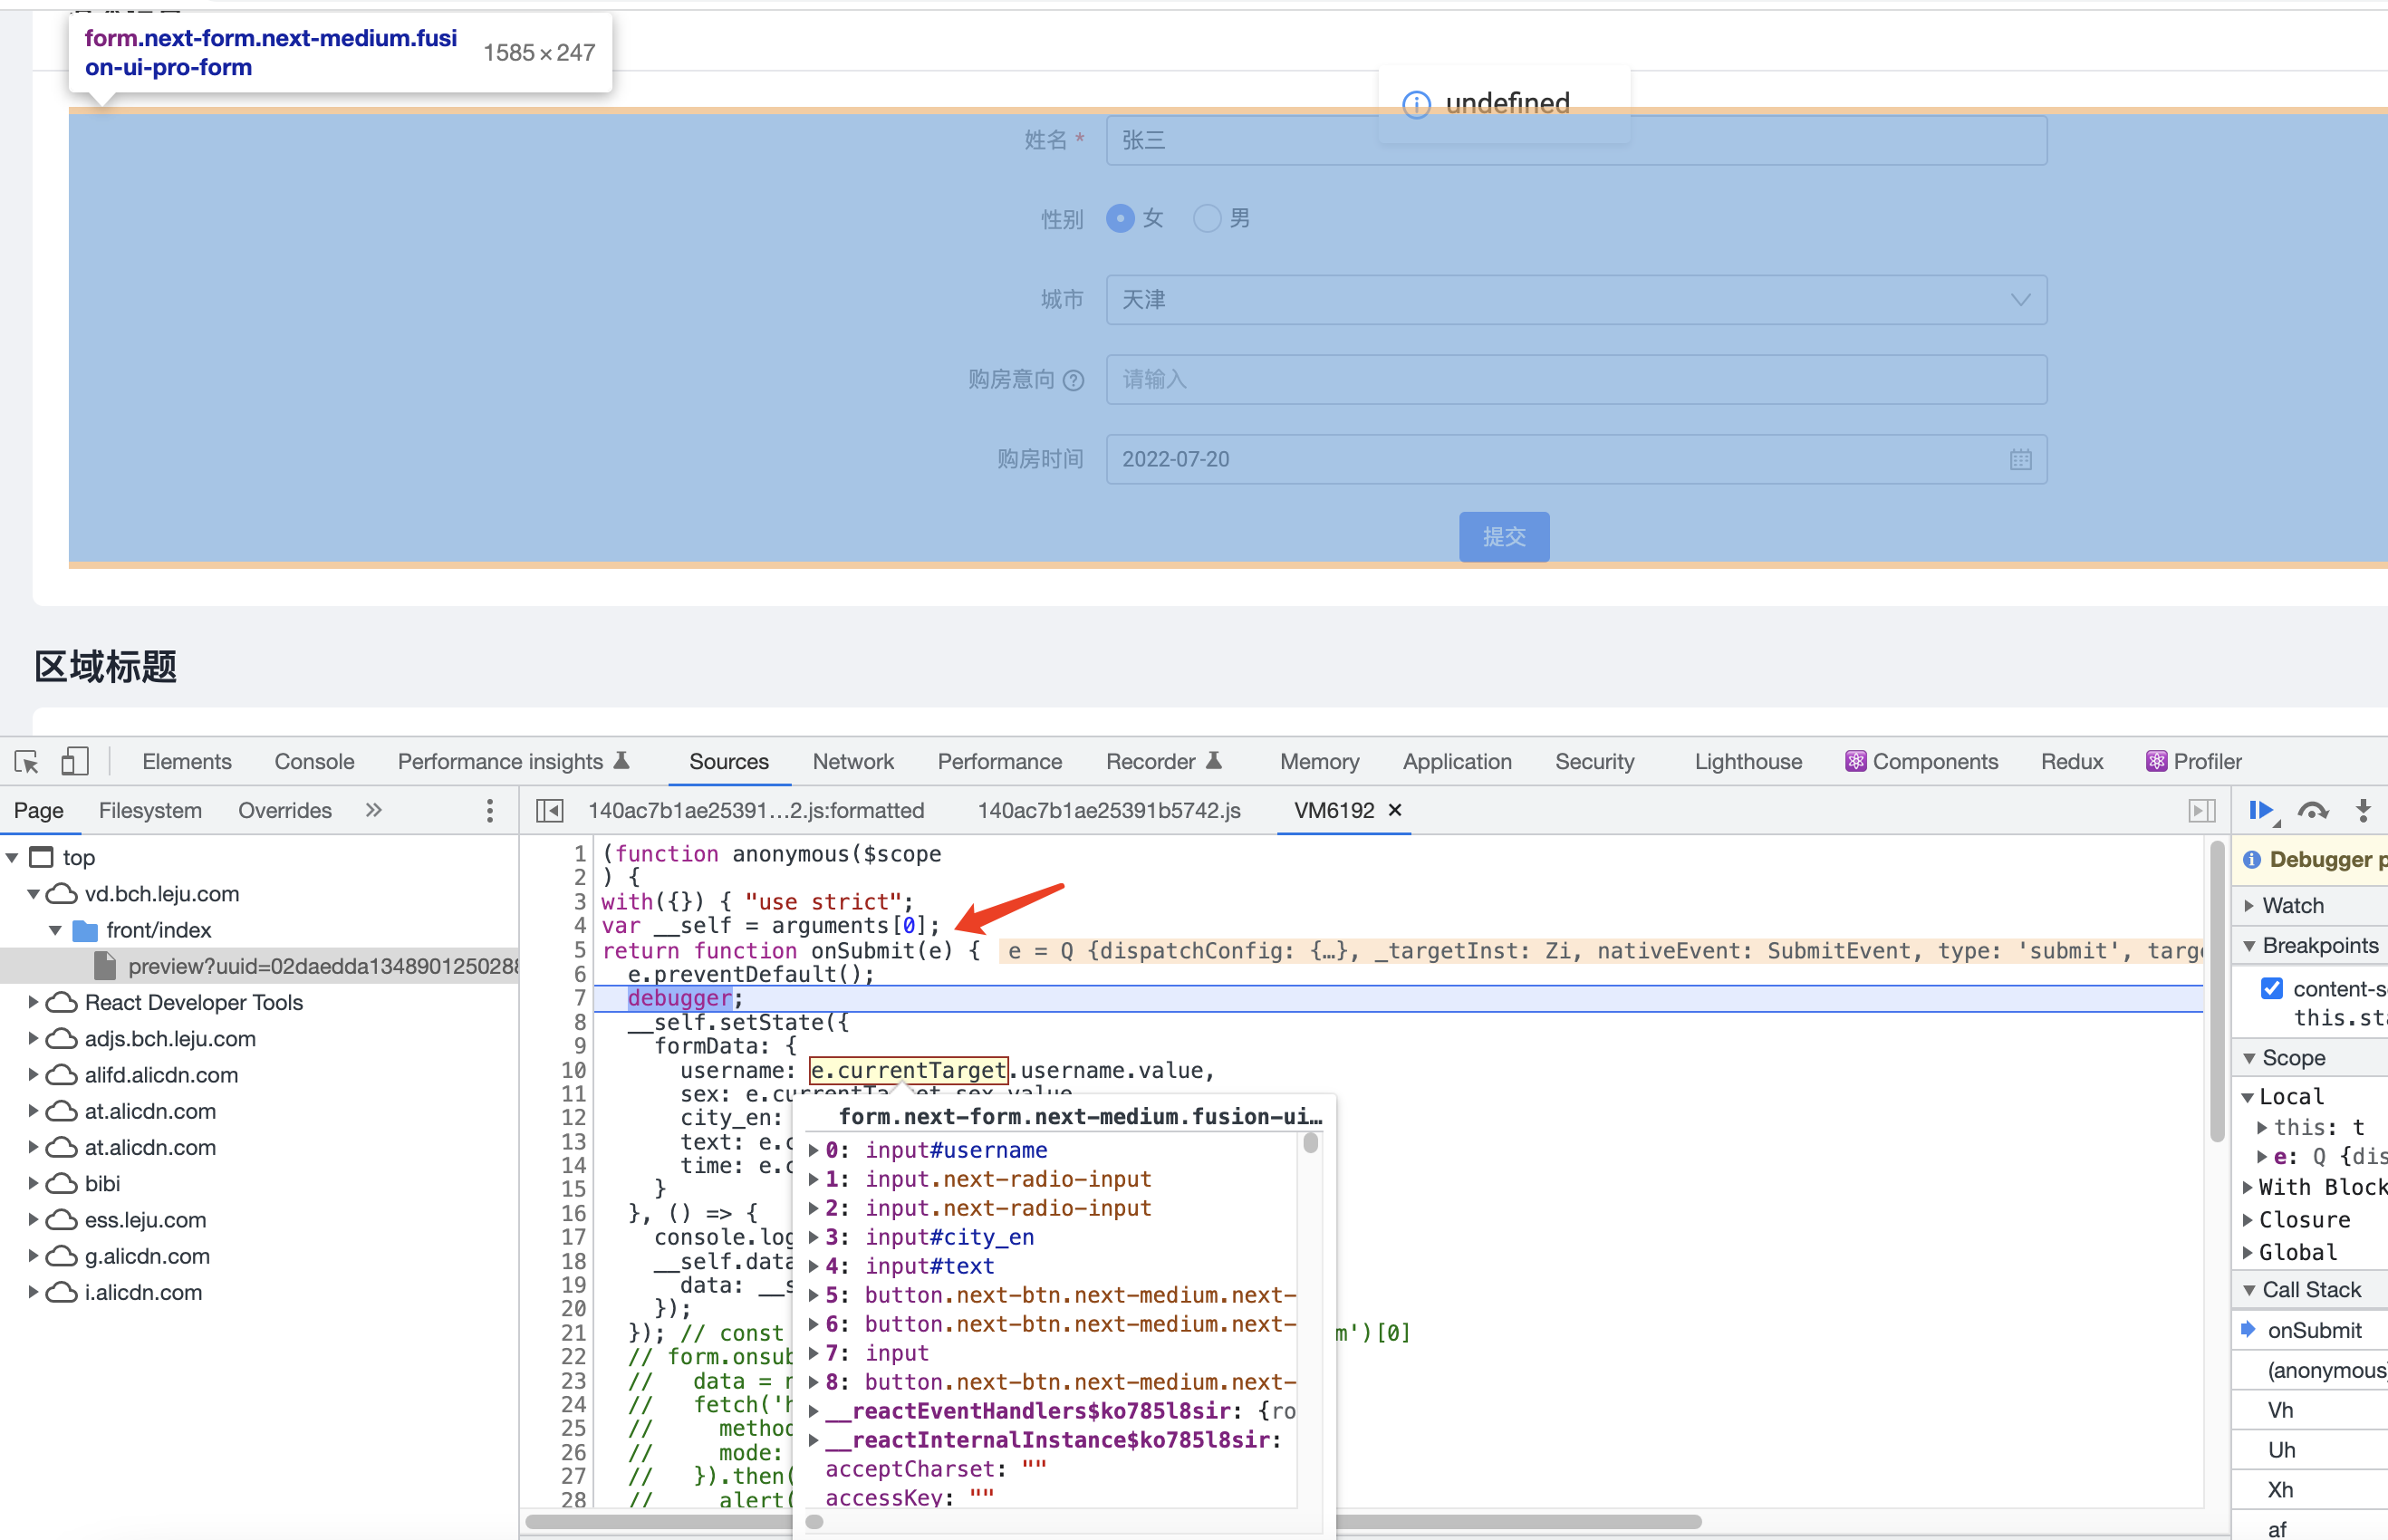Click the bibi cloud icon
2388x1540 pixels.
pos(62,1183)
